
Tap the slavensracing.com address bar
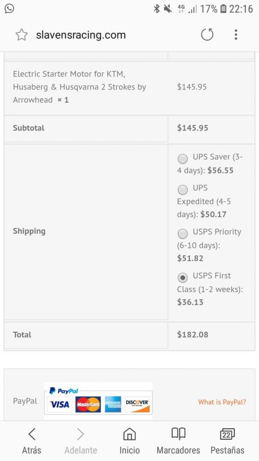coord(81,35)
